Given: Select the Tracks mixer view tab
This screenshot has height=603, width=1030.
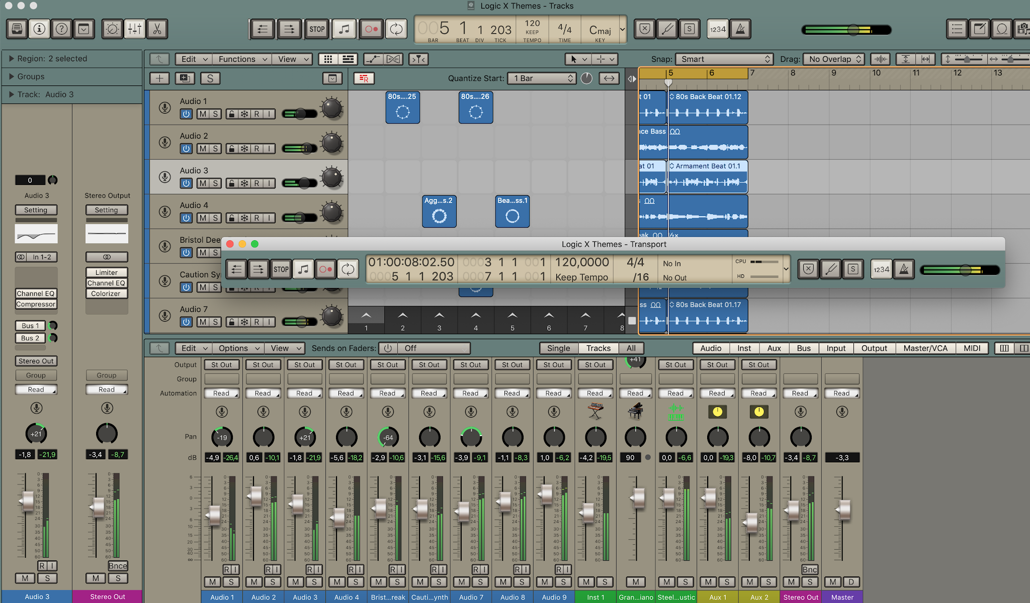Looking at the screenshot, I should click(x=598, y=348).
